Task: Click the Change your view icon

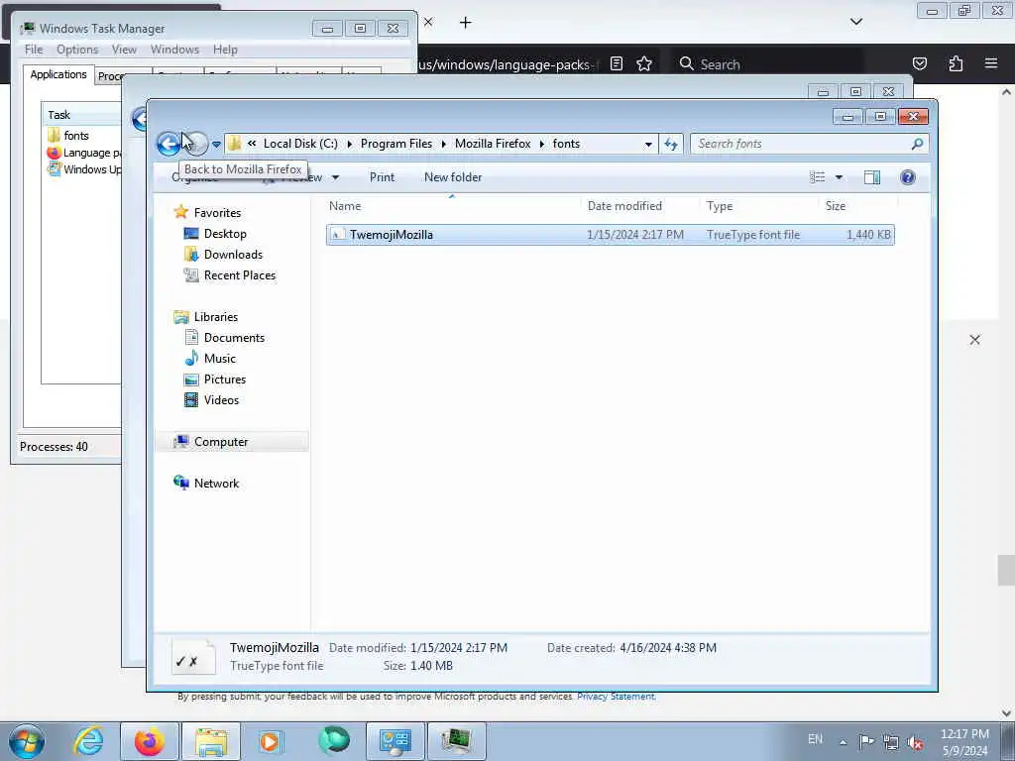Action: click(818, 177)
